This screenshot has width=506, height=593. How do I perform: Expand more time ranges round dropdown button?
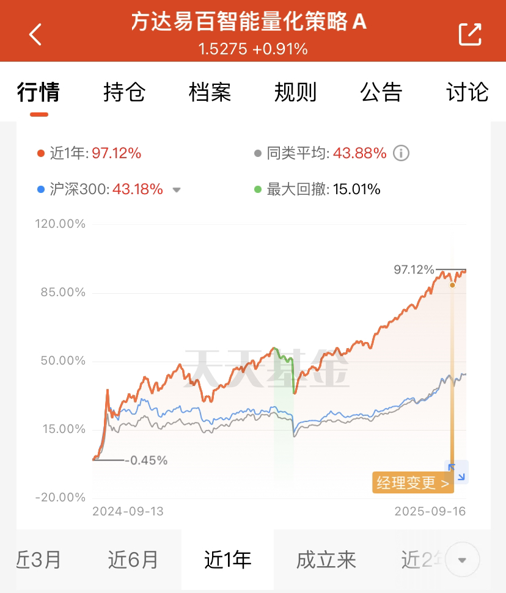pos(463,560)
